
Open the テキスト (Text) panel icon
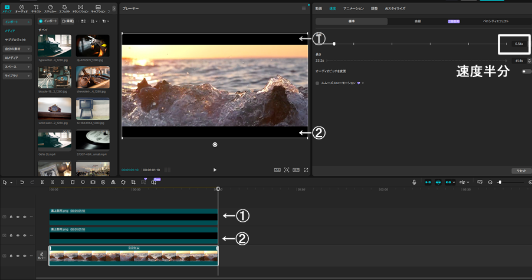(36, 8)
